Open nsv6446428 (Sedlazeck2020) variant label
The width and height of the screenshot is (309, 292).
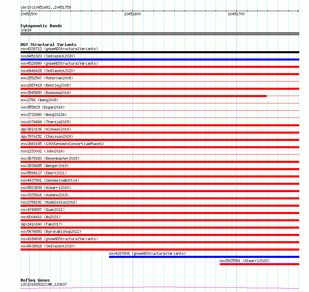[48, 71]
